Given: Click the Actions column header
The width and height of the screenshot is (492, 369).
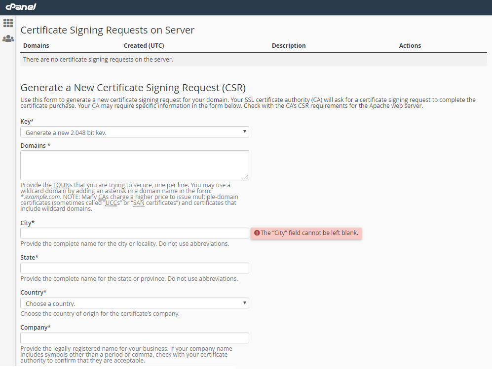Looking at the screenshot, I should click(410, 46).
